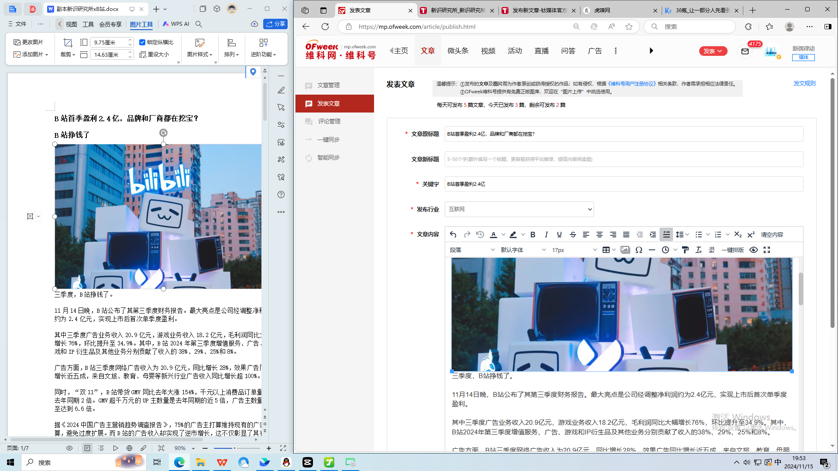Viewport: 838px width, 471px height.
Task: Switch to page view in WPS status bar
Action: tap(87, 448)
